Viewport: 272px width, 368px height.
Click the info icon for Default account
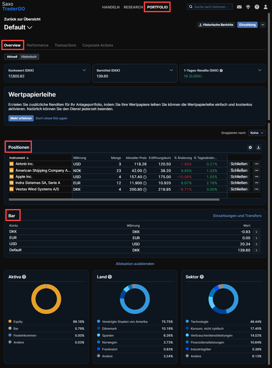click(x=256, y=250)
